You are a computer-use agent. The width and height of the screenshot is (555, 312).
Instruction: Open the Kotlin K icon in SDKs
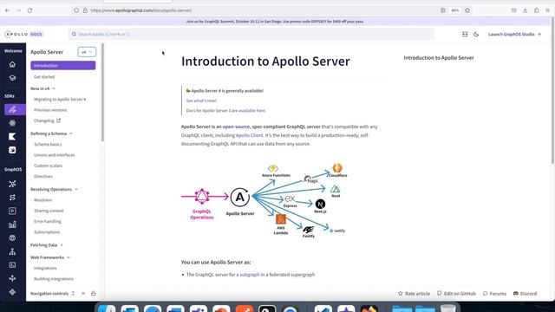pos(12,137)
